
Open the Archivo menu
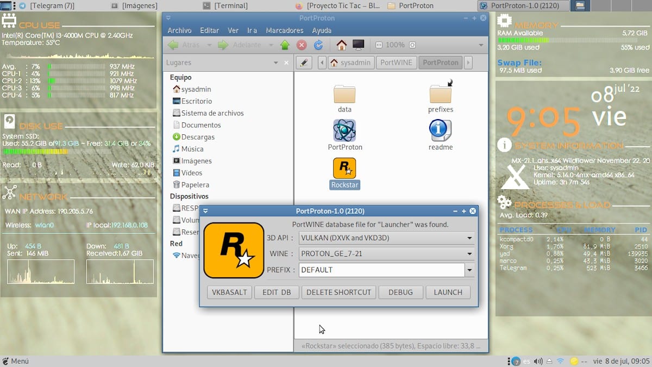click(x=179, y=30)
